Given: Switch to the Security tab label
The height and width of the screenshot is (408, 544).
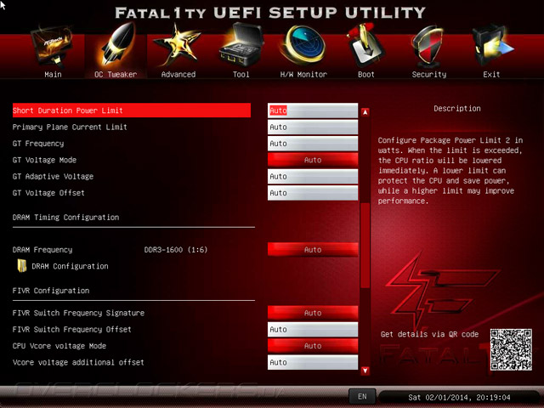Looking at the screenshot, I should [x=429, y=74].
